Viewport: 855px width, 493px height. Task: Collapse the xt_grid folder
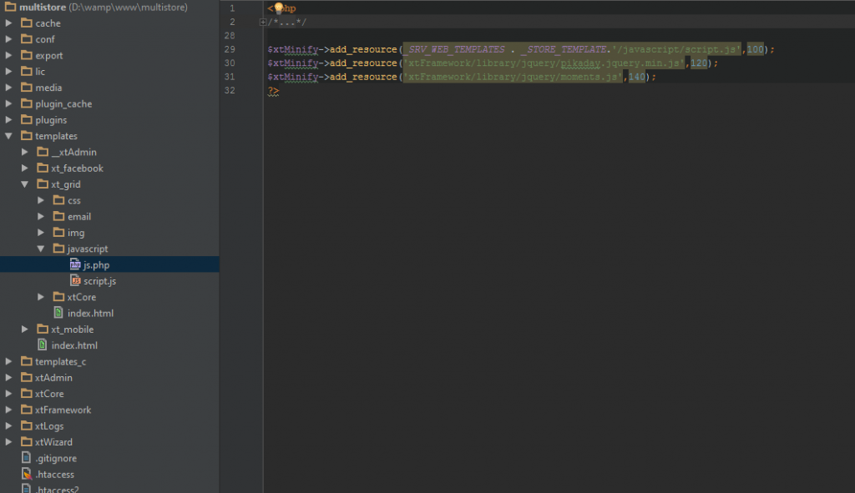point(23,184)
